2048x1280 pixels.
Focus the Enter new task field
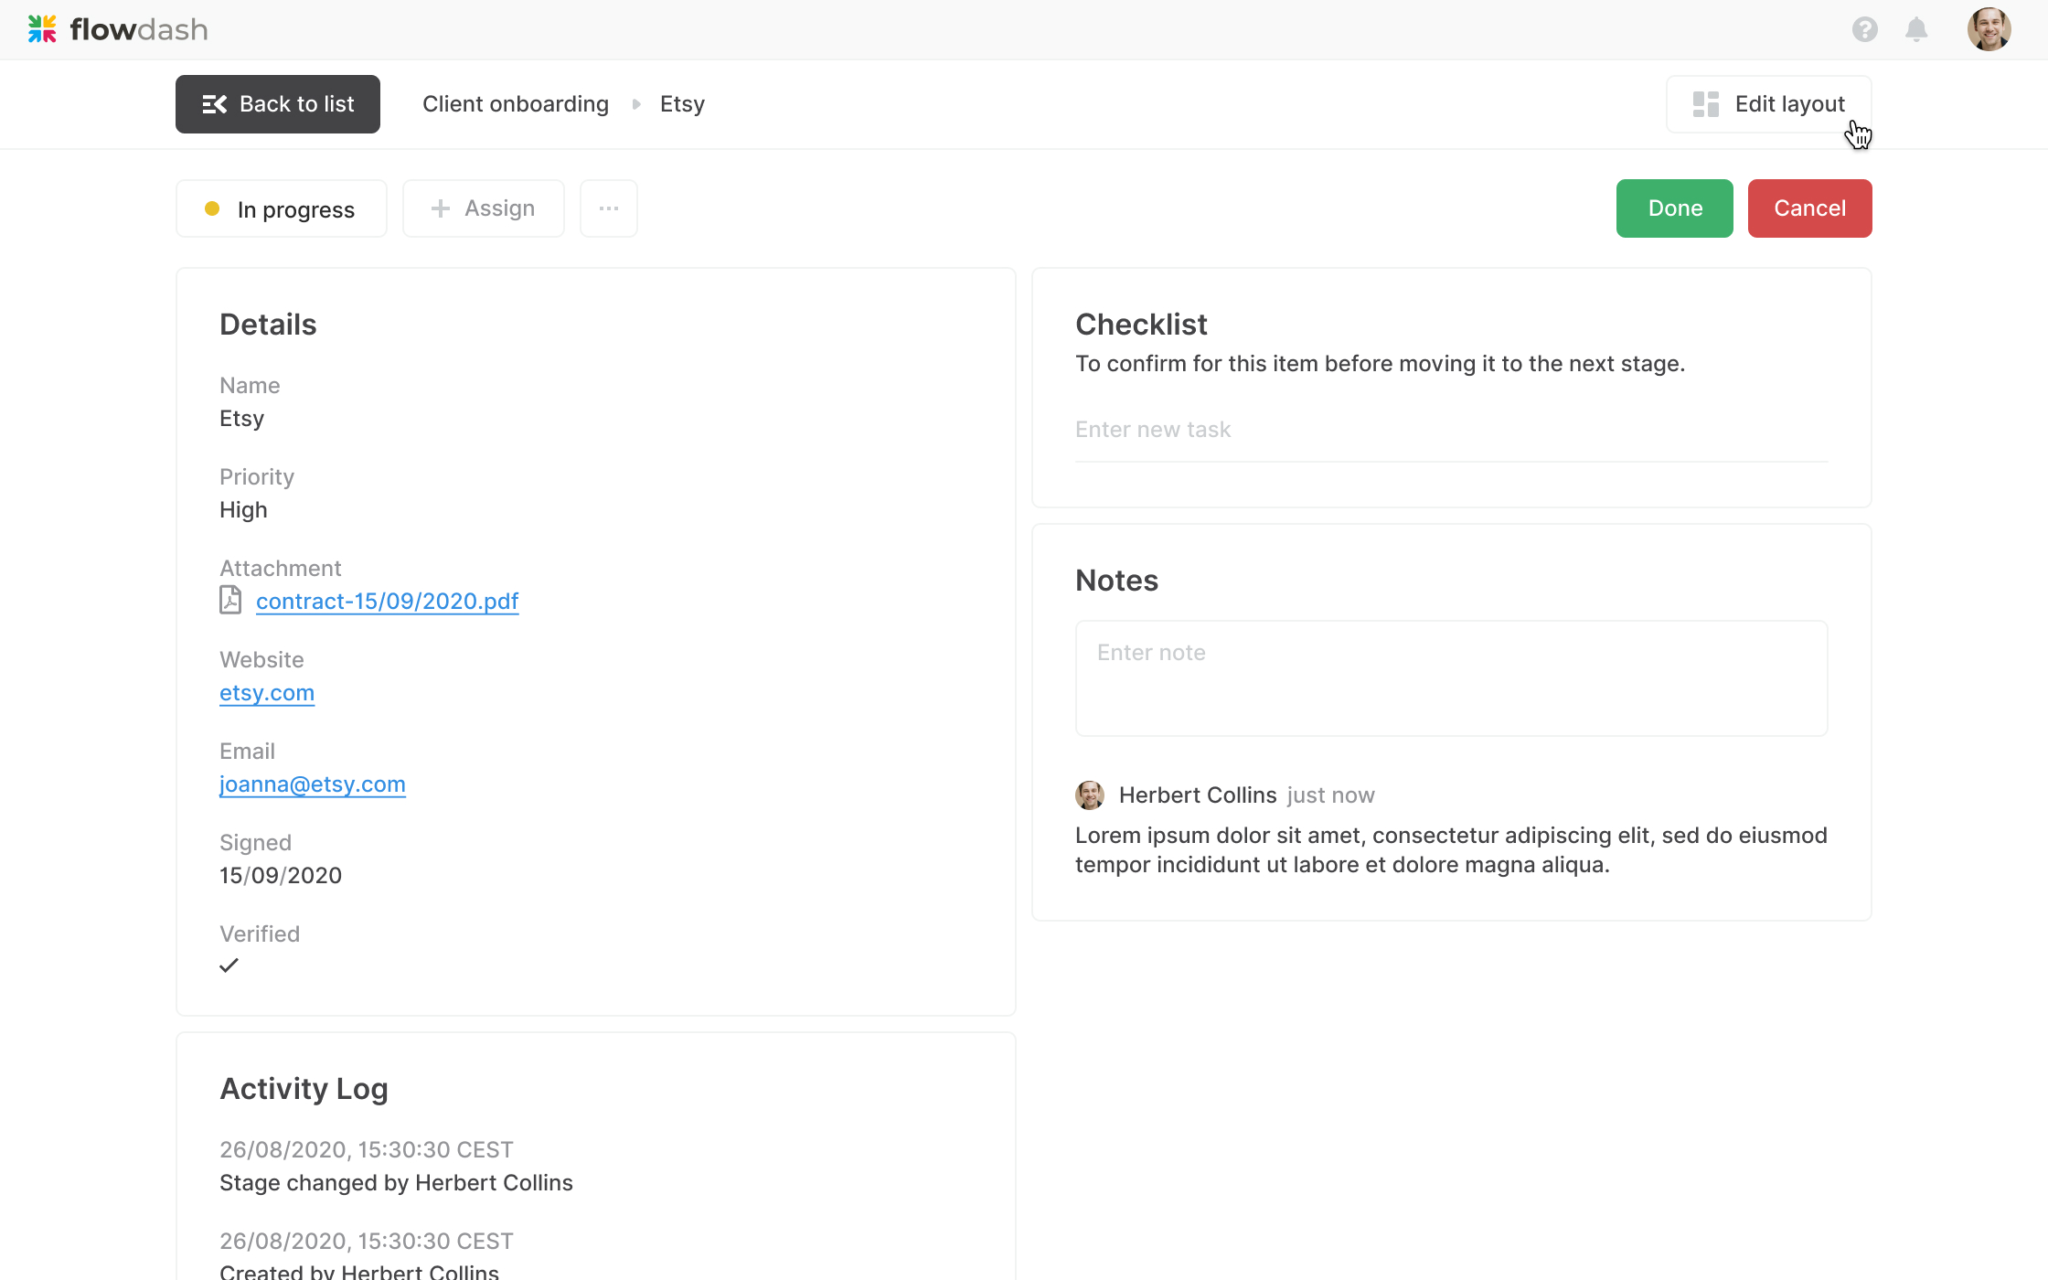tap(1451, 430)
